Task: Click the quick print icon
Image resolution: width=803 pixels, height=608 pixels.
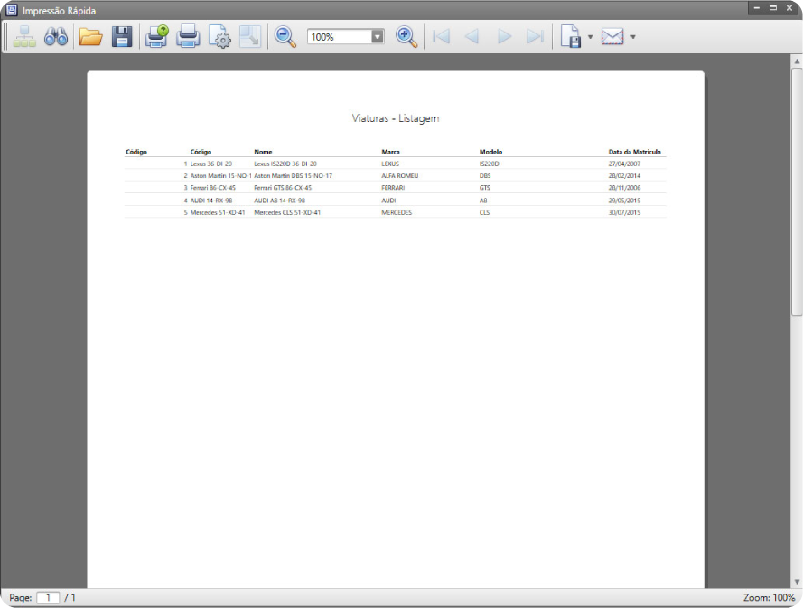Action: (188, 37)
